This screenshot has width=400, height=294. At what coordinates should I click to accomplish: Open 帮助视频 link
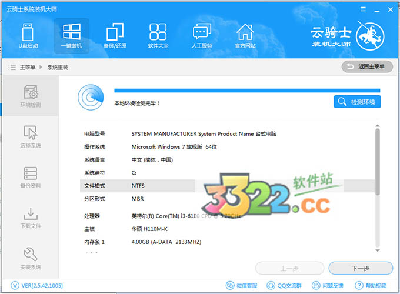point(371,285)
